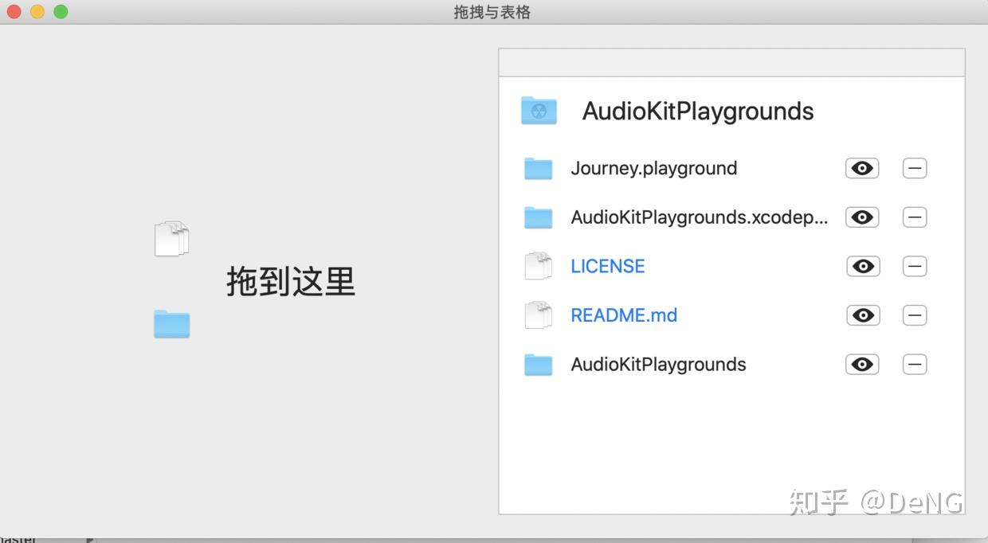Viewport: 988px width, 543px height.
Task: Click the large AudioKitPlaygrounds header title
Action: tap(698, 111)
